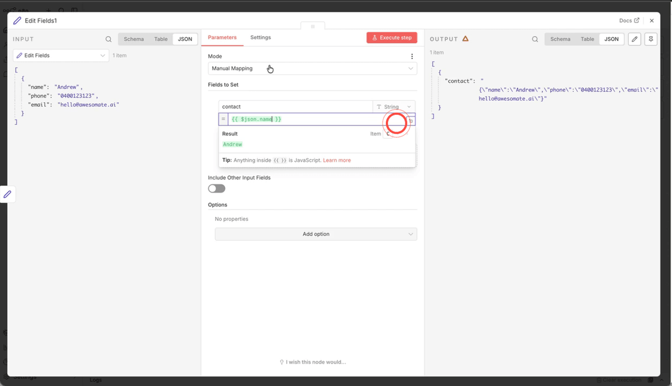Viewport: 672px width, 386px height.
Task: Select the "phone": "0400123123" input line
Action: (x=63, y=96)
